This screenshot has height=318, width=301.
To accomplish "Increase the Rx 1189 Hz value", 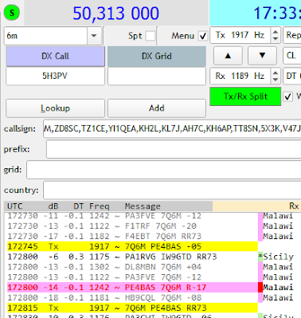I will click(x=276, y=73).
